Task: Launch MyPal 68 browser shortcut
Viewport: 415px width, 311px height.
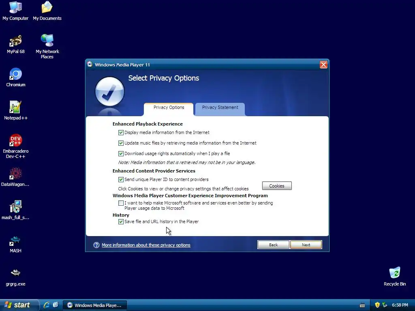Action: [x=16, y=44]
